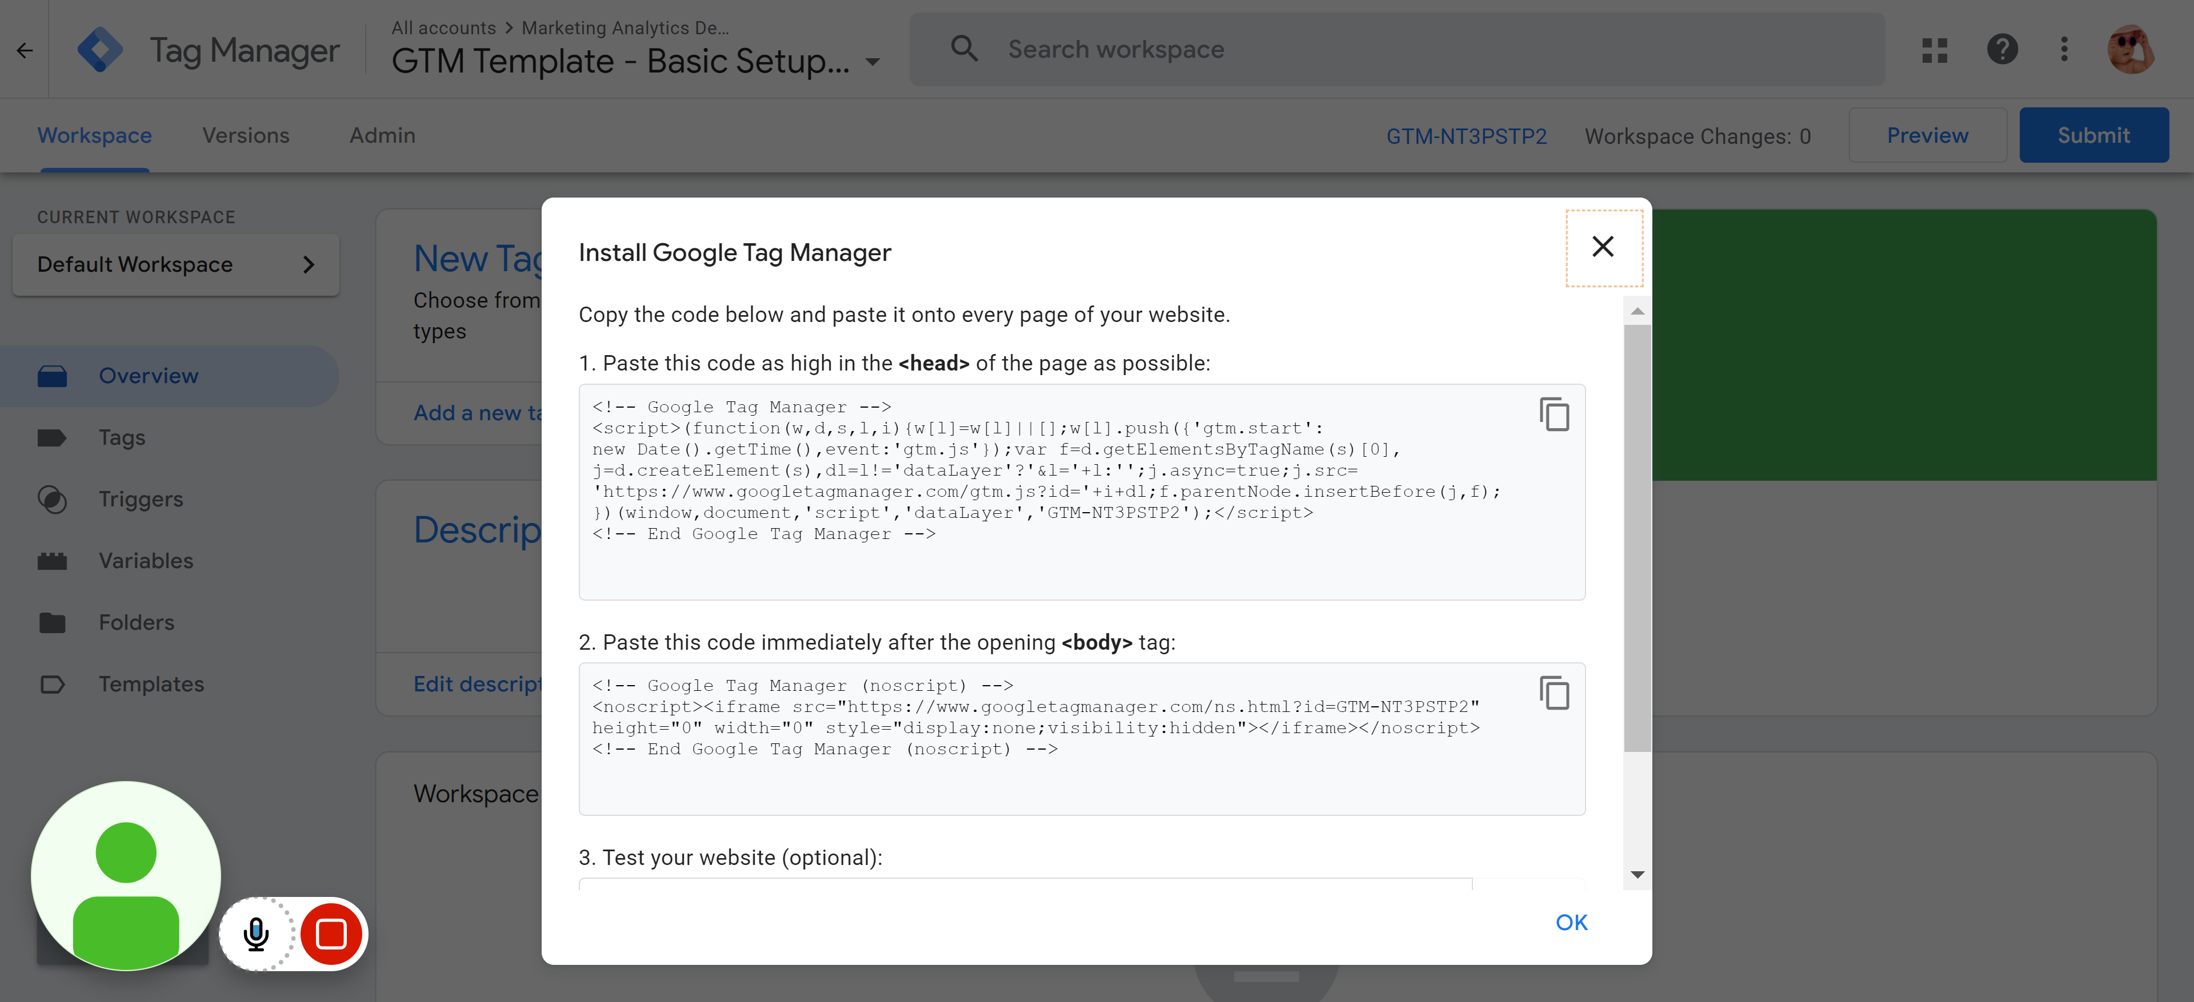Open the three-dot more options menu
Screen dimensions: 2194x1002
2064,49
